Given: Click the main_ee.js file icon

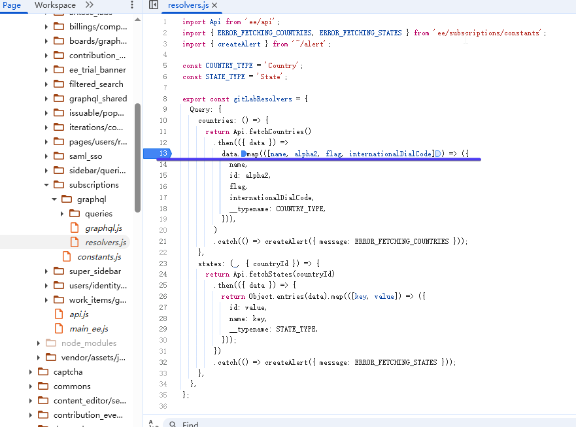Looking at the screenshot, I should pyautogui.click(x=59, y=328).
